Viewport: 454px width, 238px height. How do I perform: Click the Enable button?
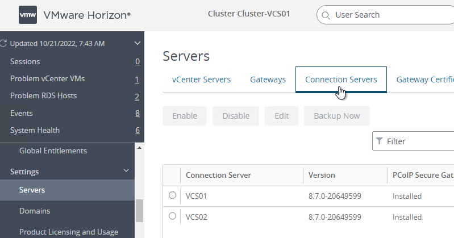(x=185, y=116)
